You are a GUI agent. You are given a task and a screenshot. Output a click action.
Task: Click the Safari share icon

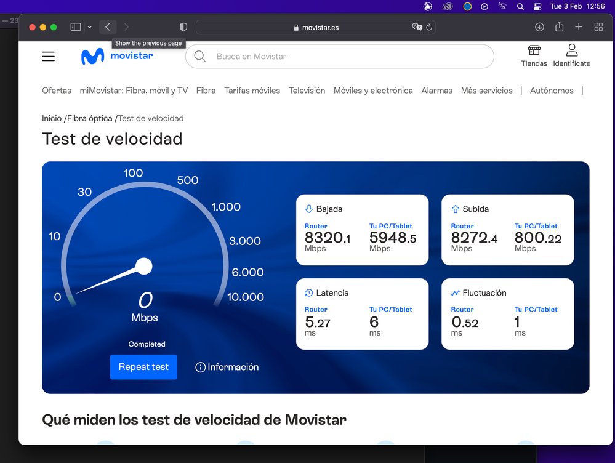(559, 27)
